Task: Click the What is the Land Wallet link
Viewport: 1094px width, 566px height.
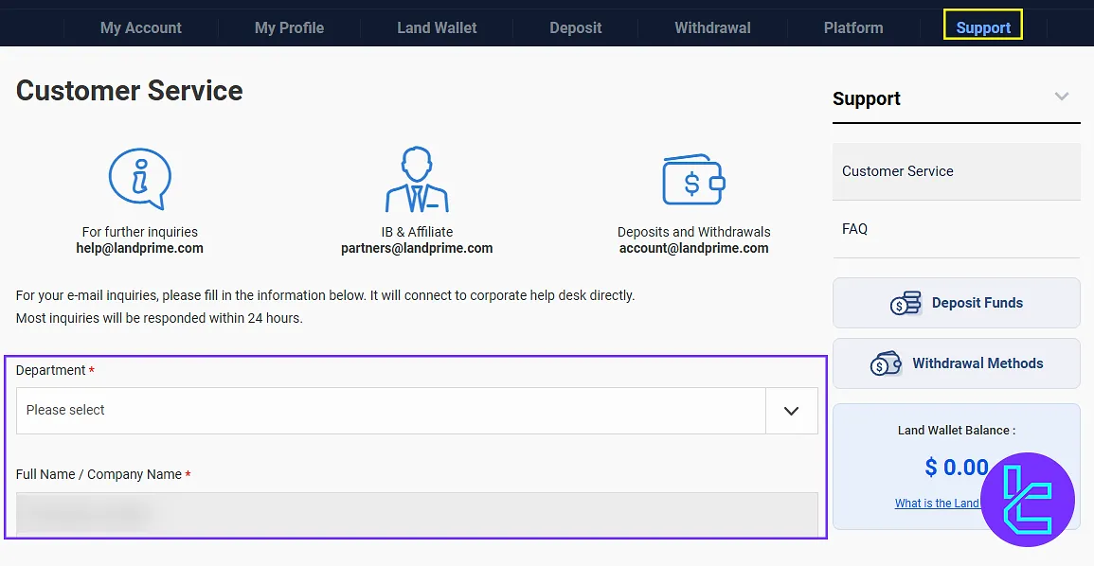Action: pos(937,504)
